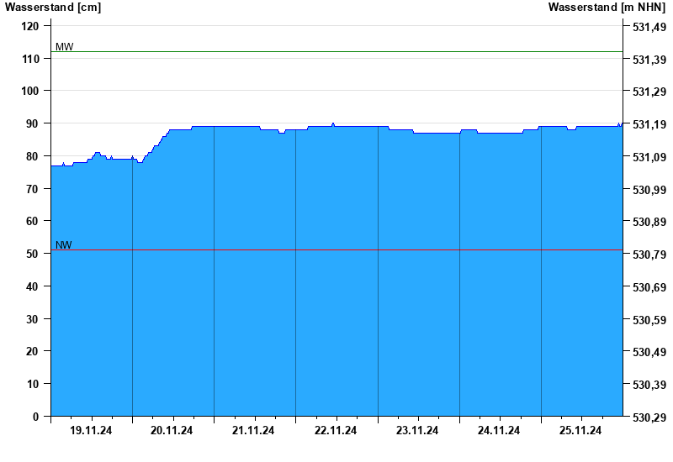Screen dimensions: 673x462
Task: Click the 531,29 right axis value
Action: pos(649,92)
